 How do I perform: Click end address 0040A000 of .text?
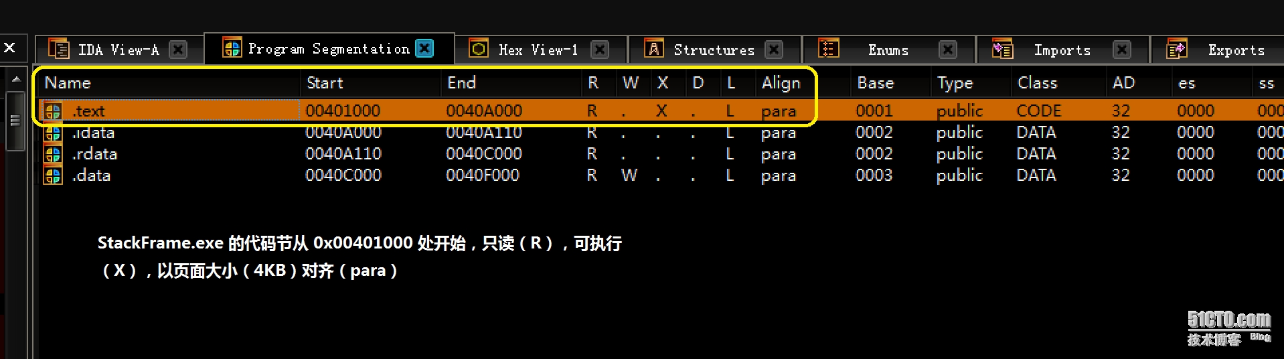click(x=484, y=111)
